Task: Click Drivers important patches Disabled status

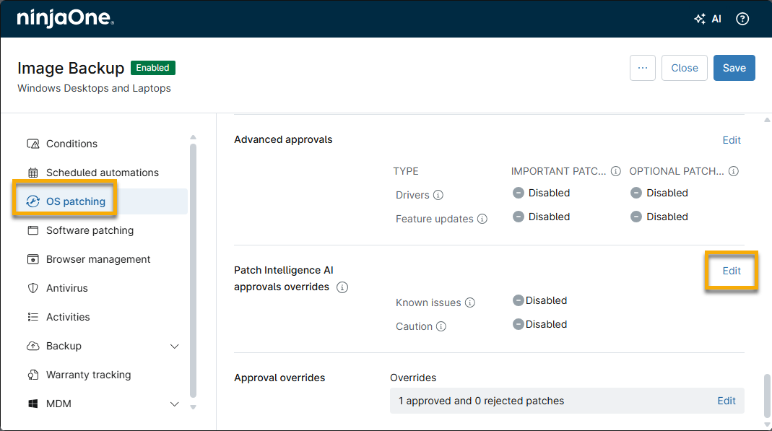Action: [541, 193]
